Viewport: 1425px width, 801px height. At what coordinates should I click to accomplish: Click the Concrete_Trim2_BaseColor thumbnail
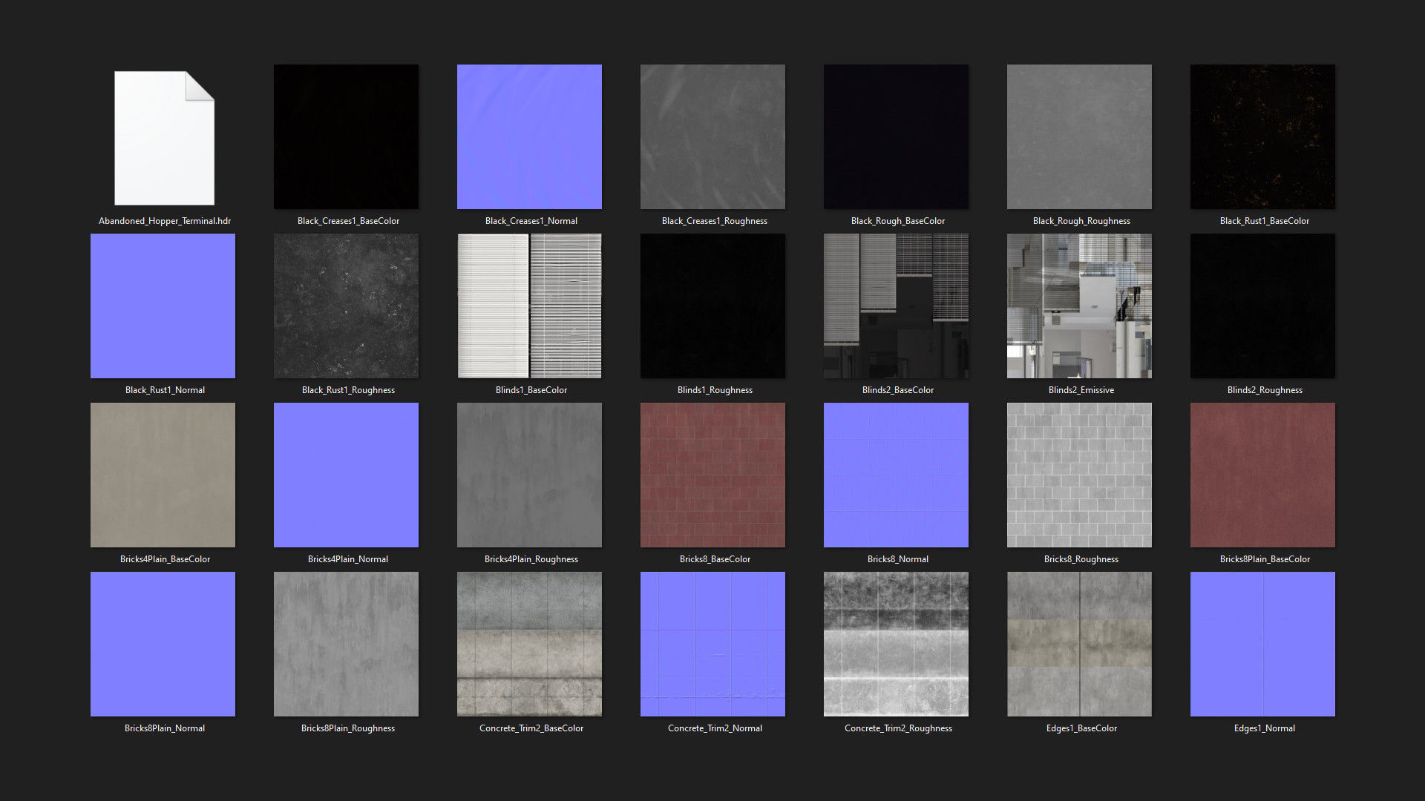tap(529, 644)
